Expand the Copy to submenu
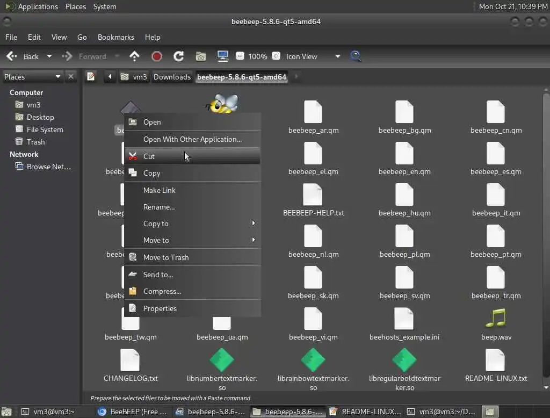The image size is (550, 418). click(193, 224)
